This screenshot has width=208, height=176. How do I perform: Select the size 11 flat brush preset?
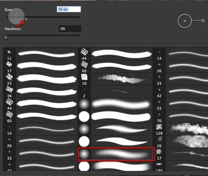pyautogui.click(x=40, y=54)
